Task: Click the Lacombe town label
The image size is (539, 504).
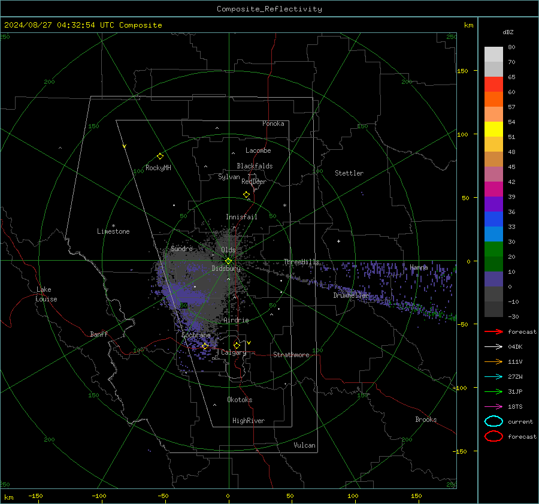Action: pyautogui.click(x=258, y=150)
